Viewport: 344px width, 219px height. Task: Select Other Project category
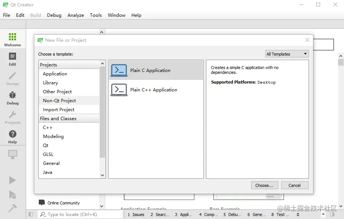tap(69, 91)
